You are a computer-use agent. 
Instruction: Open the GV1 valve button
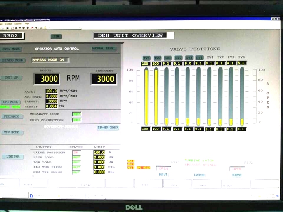(x=167, y=58)
